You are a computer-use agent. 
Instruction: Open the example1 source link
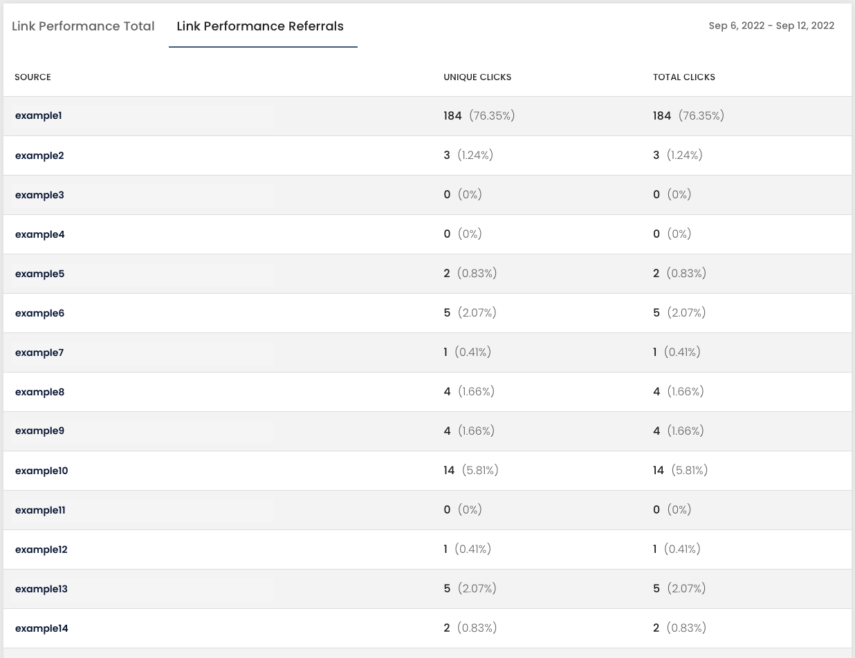[x=39, y=115]
